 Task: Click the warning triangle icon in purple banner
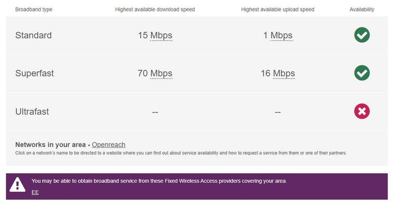tap(18, 185)
